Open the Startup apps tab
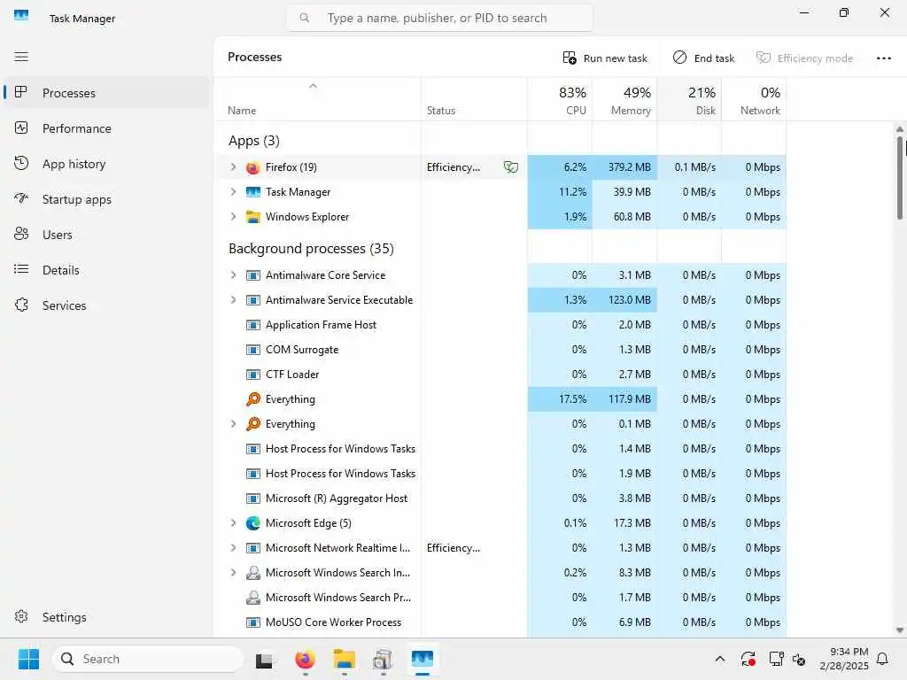 (x=106, y=199)
